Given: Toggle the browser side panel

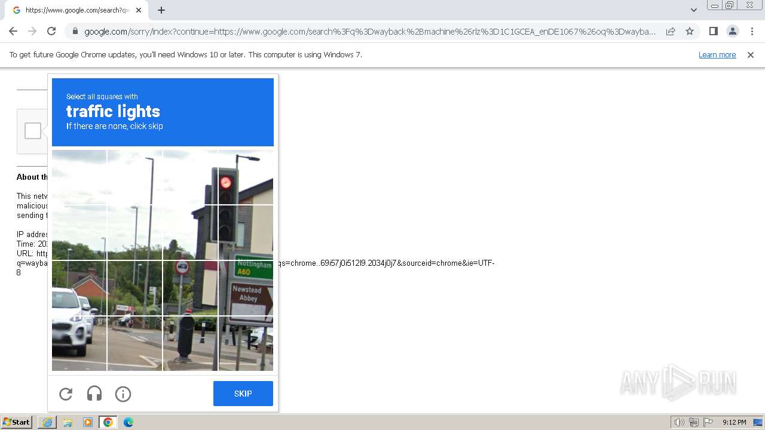Looking at the screenshot, I should pos(713,31).
